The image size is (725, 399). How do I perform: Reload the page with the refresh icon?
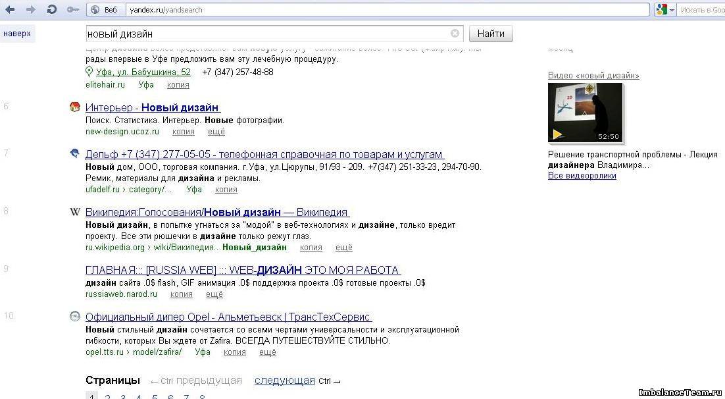pyautogui.click(x=51, y=10)
